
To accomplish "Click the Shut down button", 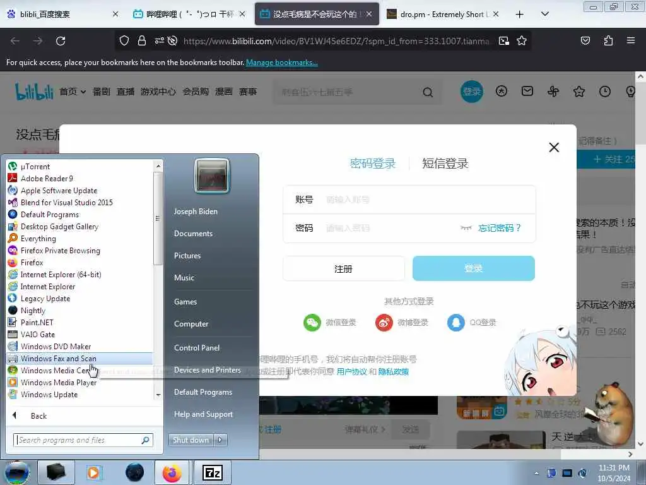I will click(x=191, y=440).
